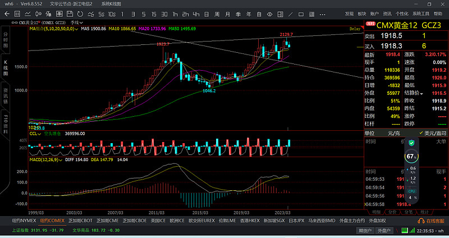
Task: Select checked 美元/盎司 unit option
Action: 433,133
